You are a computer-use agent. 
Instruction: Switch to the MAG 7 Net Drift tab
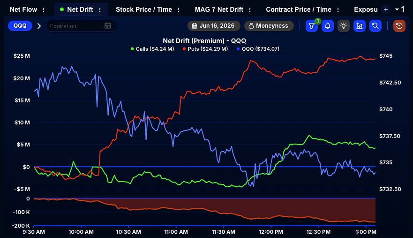pos(219,9)
